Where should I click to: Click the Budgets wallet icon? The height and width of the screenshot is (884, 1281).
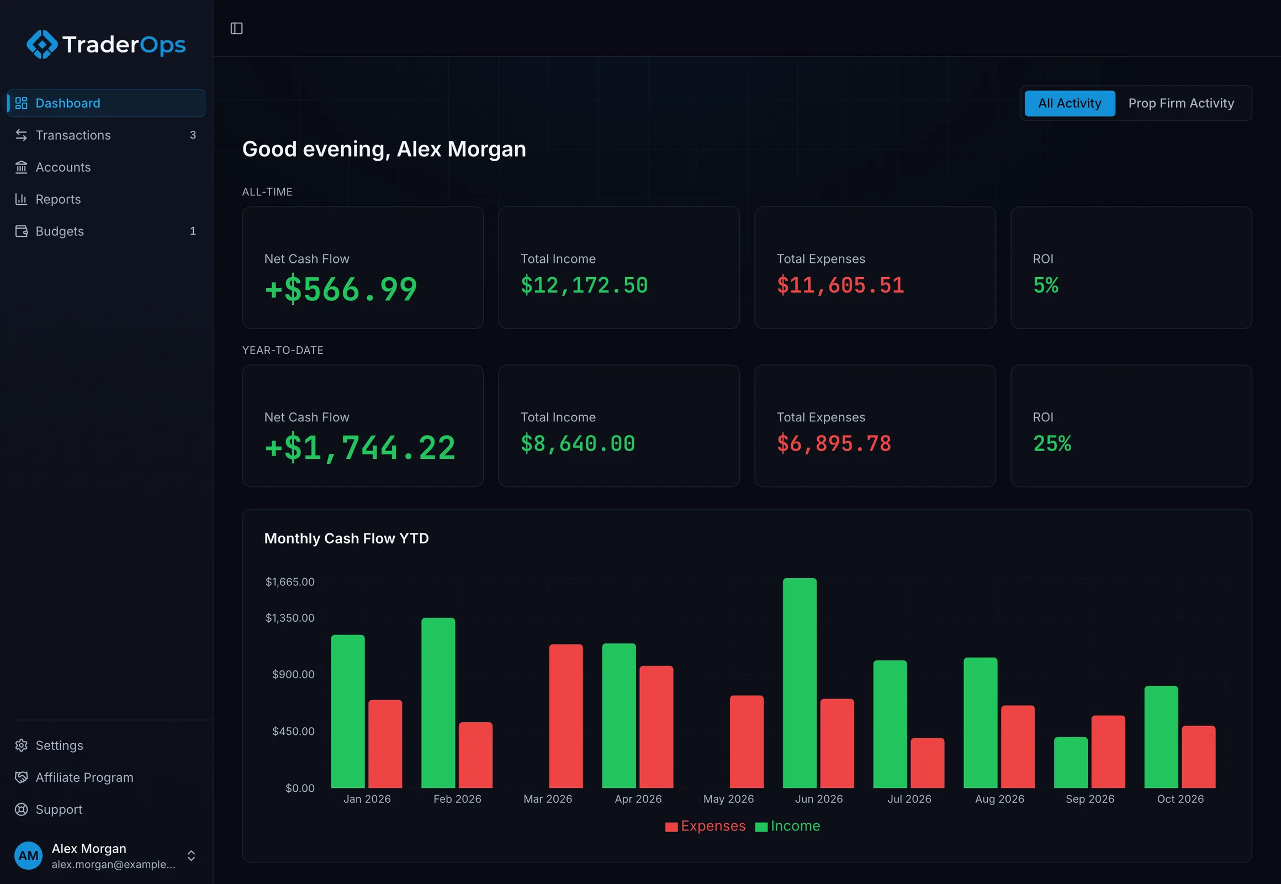pyautogui.click(x=21, y=231)
